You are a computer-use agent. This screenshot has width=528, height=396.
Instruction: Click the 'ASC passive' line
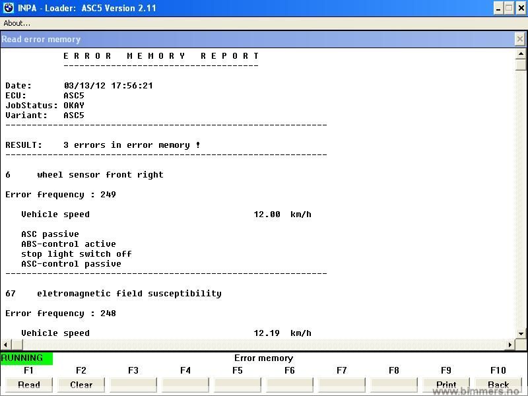[50, 234]
